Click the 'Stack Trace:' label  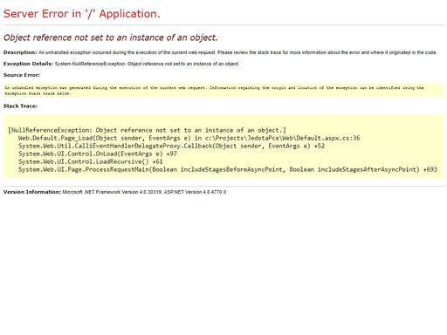(x=20, y=106)
